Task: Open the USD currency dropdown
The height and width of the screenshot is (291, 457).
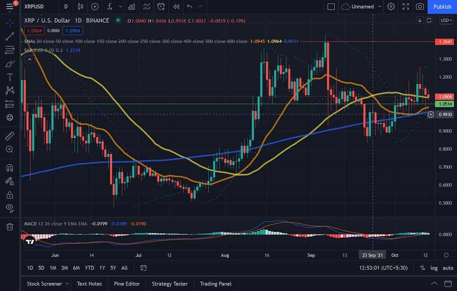Action: pos(445,20)
